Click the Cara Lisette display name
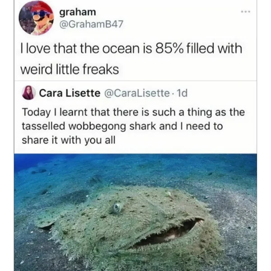Screen dimensions: 271x271 pyautogui.click(x=70, y=93)
